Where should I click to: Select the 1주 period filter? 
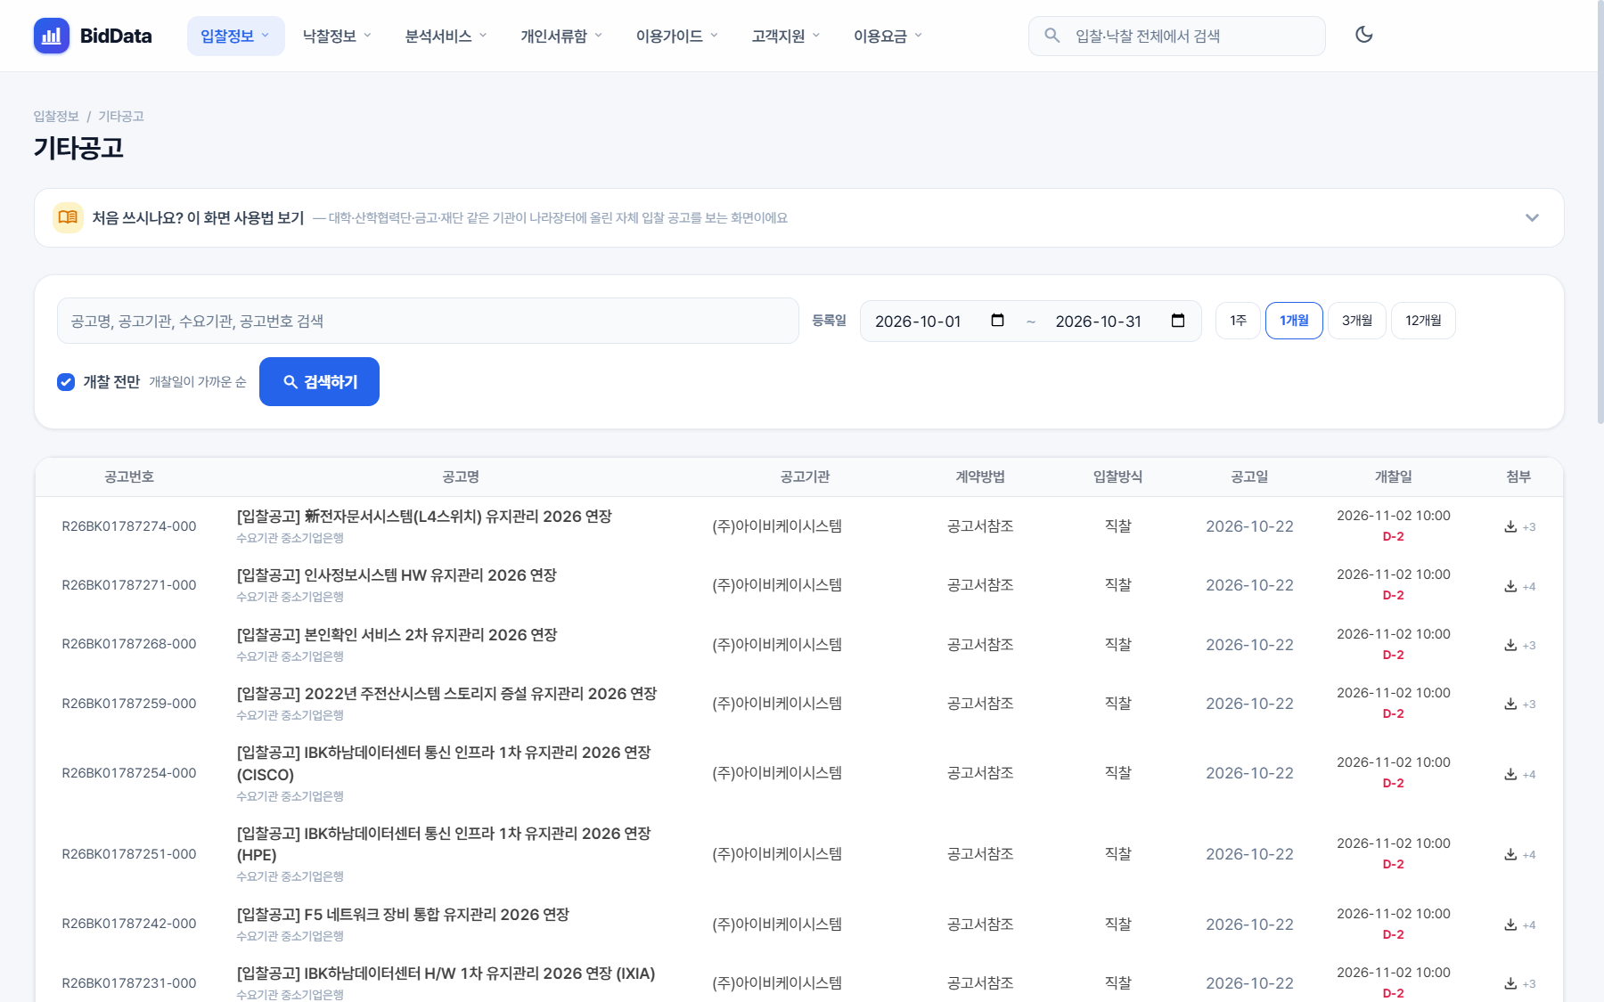click(x=1238, y=321)
